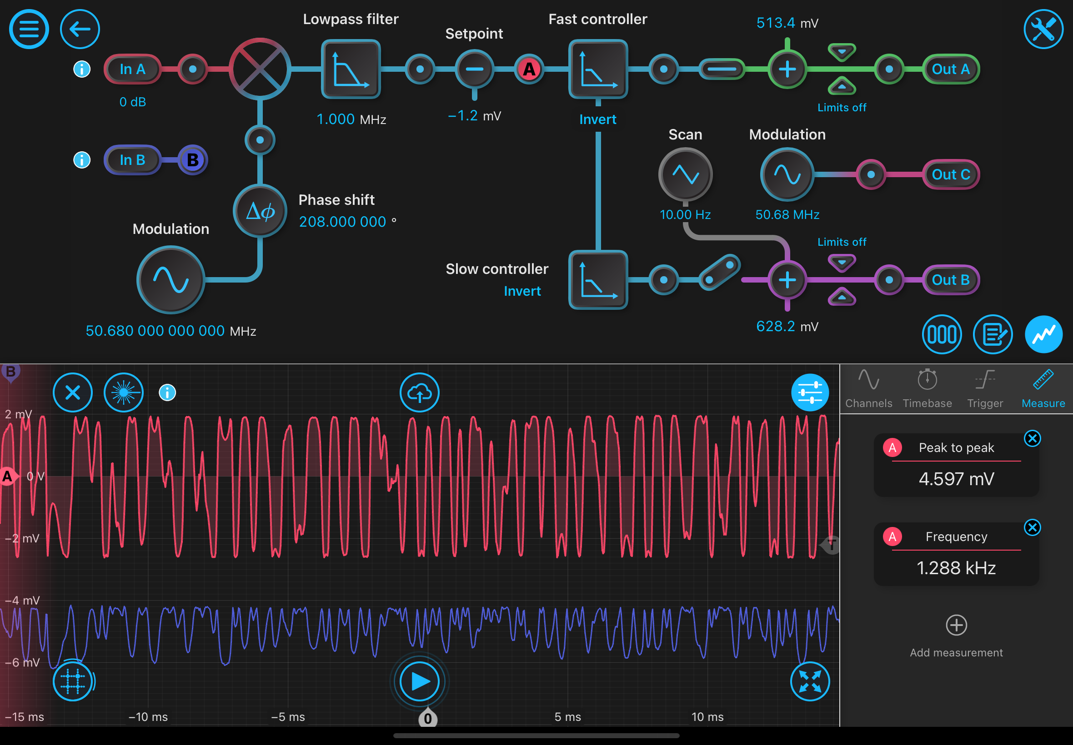The width and height of the screenshot is (1073, 745).
Task: Open the instrument notes icon
Action: pos(993,334)
